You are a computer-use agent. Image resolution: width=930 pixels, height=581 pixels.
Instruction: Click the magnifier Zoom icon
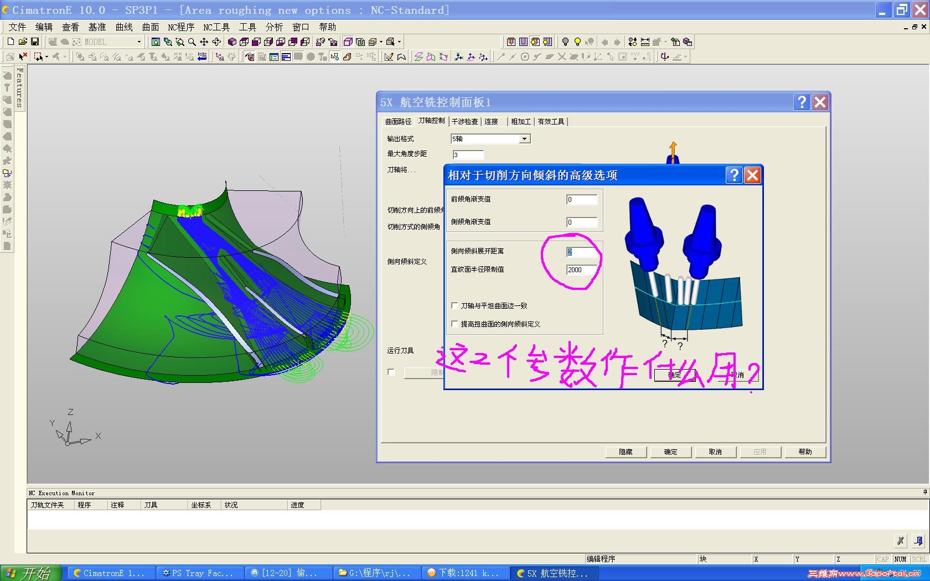192,42
